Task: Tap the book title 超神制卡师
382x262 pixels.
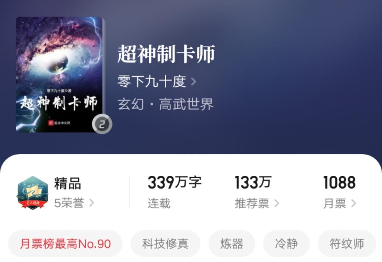Action: [x=166, y=54]
